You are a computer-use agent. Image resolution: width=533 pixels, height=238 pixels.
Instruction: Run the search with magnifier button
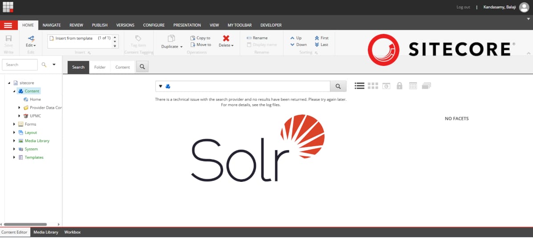[x=338, y=86]
